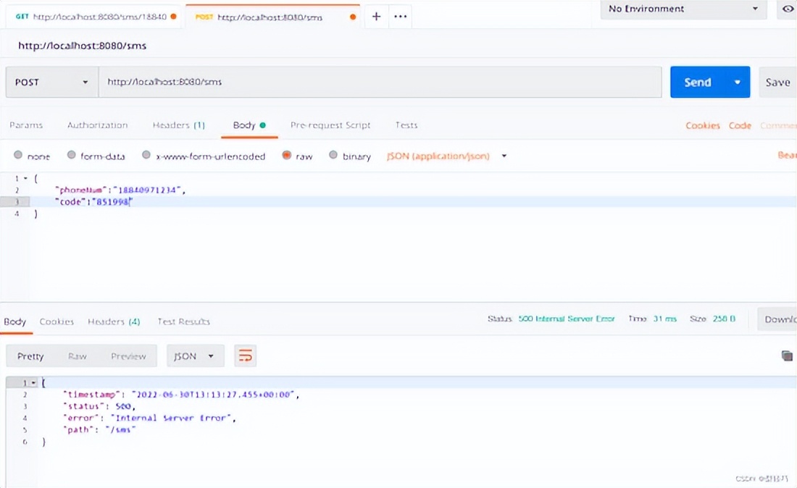
Task: Copy response body using clipboard icon
Action: (787, 356)
